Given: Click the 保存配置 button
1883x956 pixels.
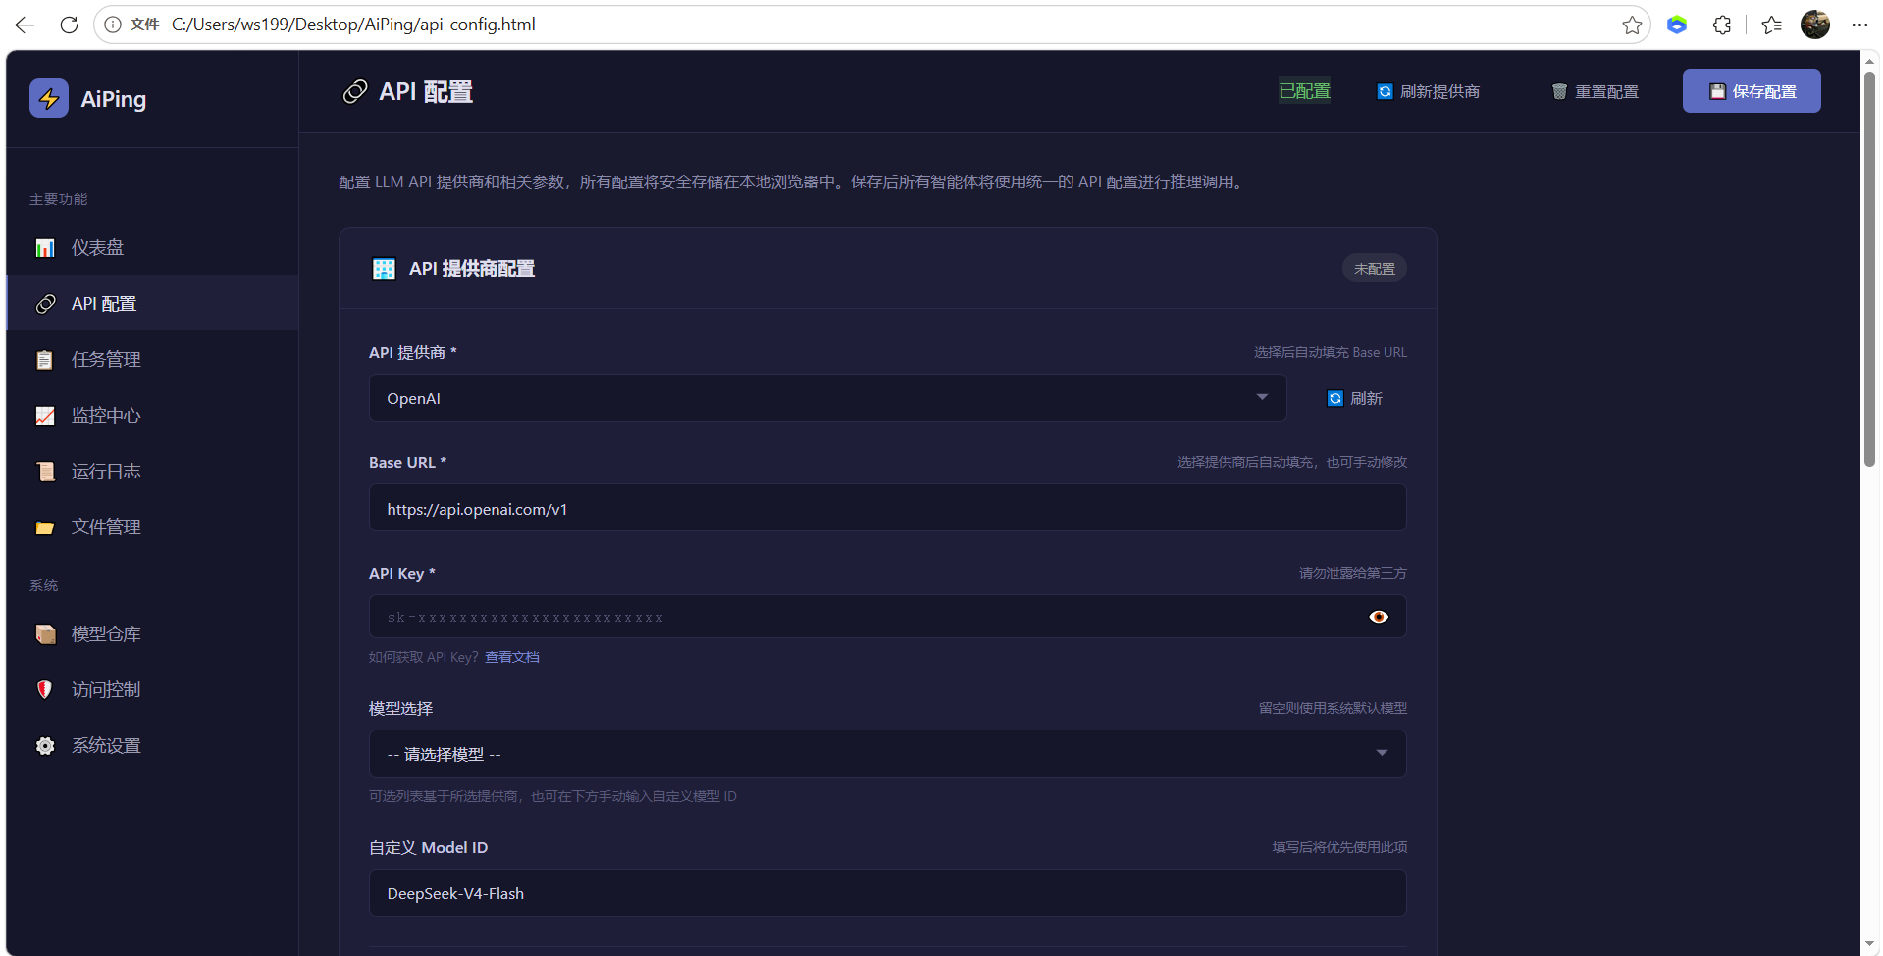Looking at the screenshot, I should click(x=1752, y=91).
